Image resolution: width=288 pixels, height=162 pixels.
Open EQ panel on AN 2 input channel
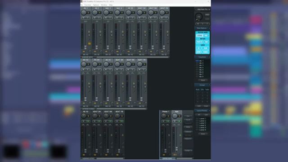tap(101, 44)
